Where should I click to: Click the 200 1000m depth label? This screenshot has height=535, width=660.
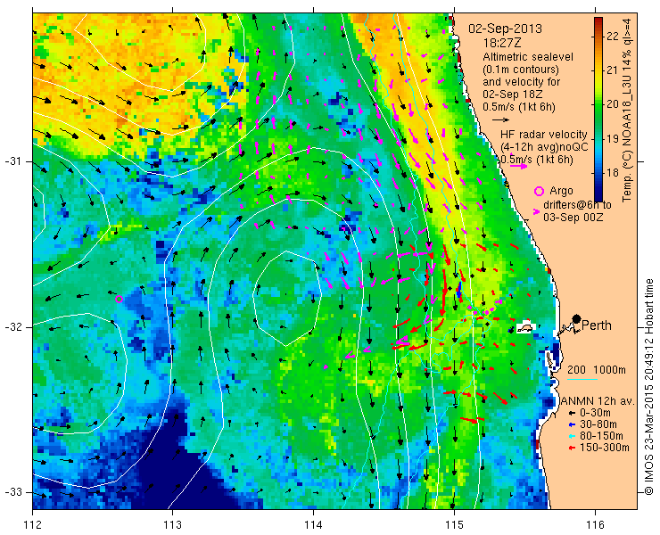click(597, 370)
